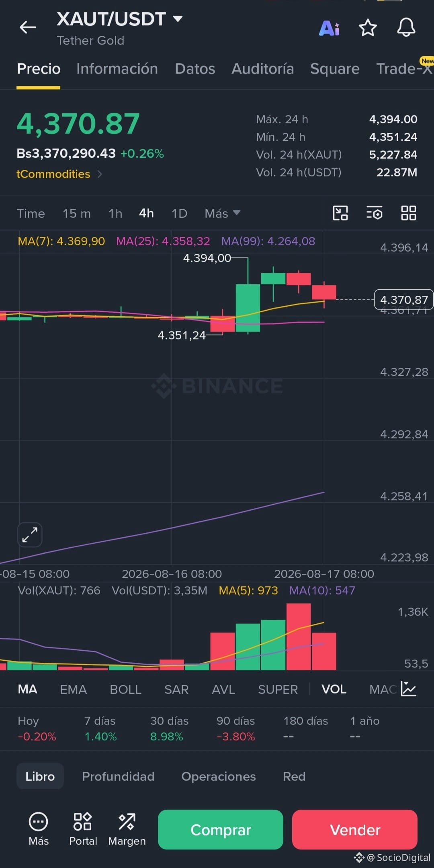This screenshot has height=868, width=434.
Task: Click the Bs3,370,290.43 converted price
Action: tap(66, 153)
